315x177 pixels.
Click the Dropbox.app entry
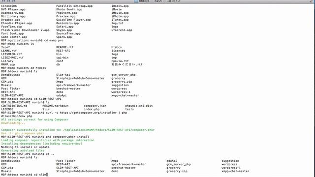[11, 20]
